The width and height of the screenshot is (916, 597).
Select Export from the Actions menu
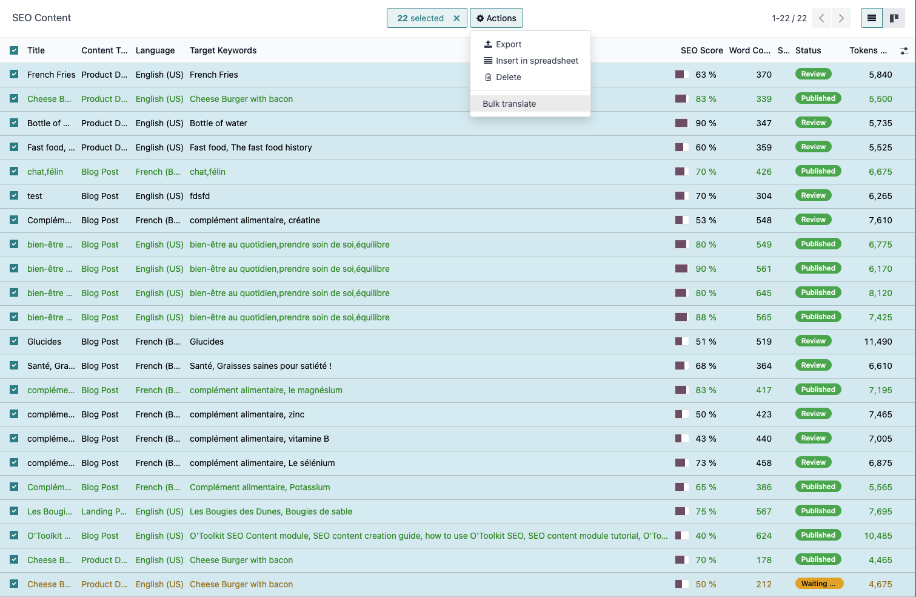[x=509, y=44]
